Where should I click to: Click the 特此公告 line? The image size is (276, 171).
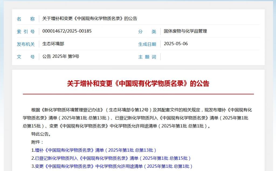(x=41, y=134)
